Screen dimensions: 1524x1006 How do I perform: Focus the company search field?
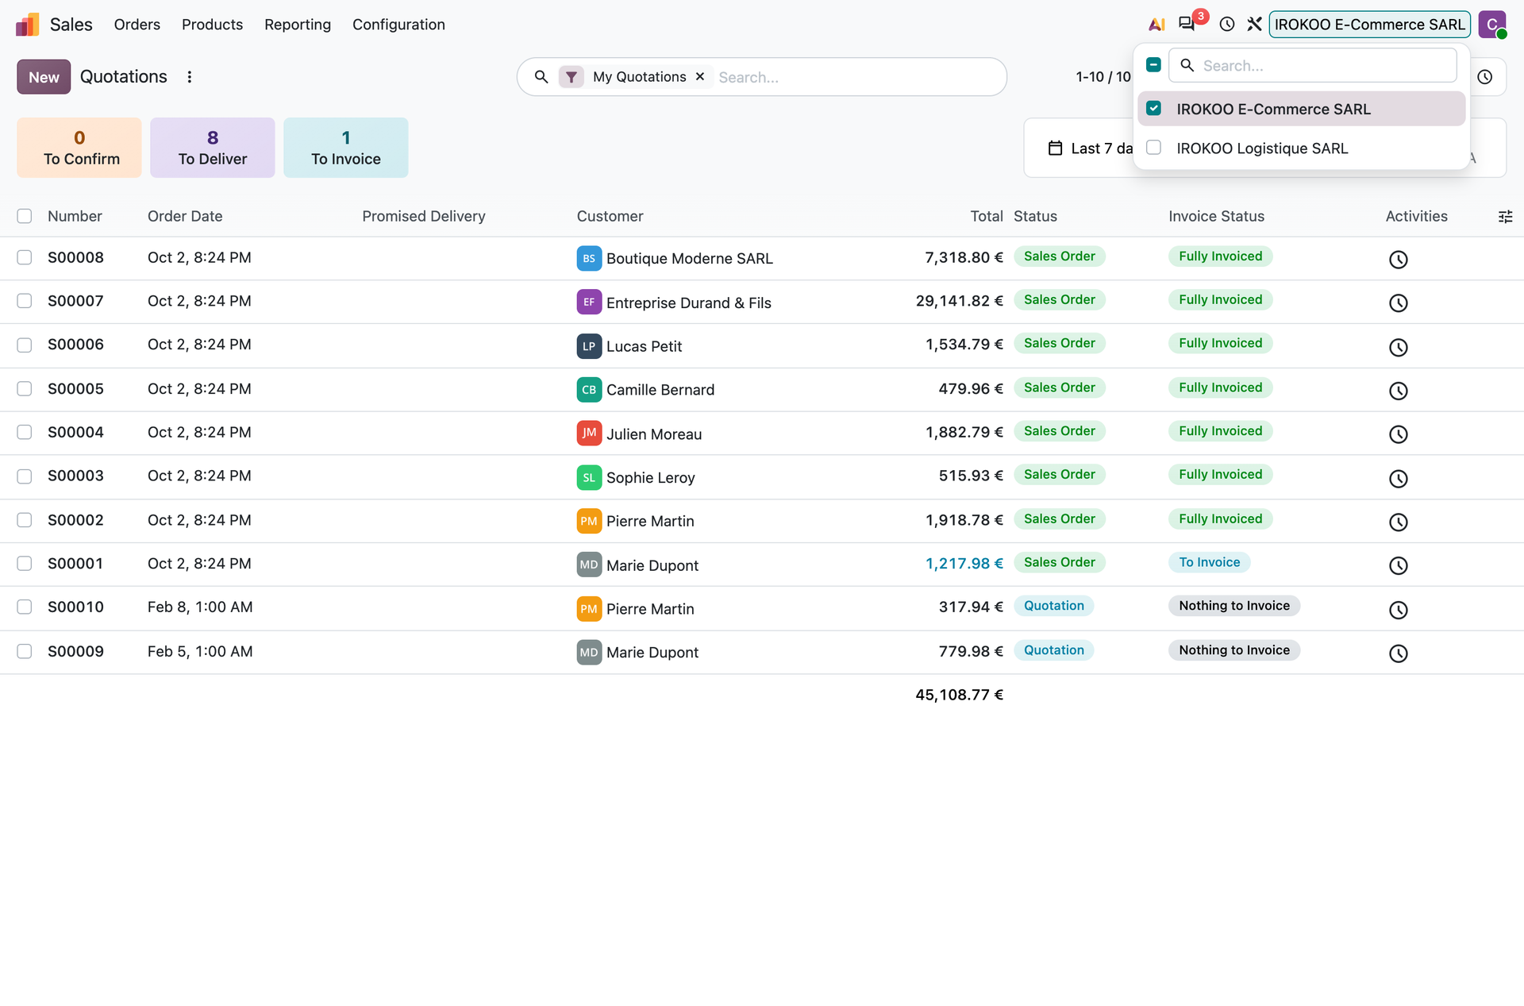(1313, 65)
